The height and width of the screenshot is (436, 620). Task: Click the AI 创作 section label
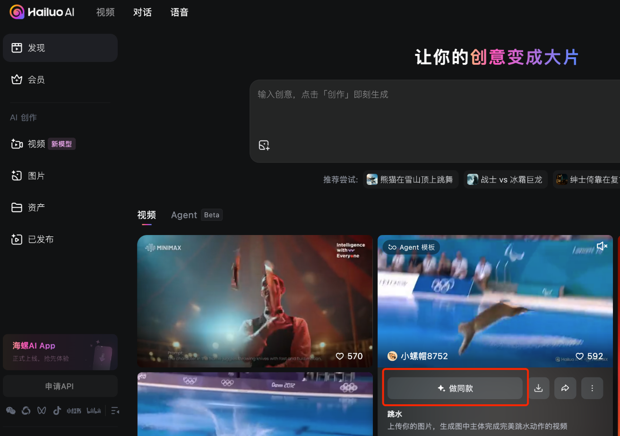click(x=24, y=117)
